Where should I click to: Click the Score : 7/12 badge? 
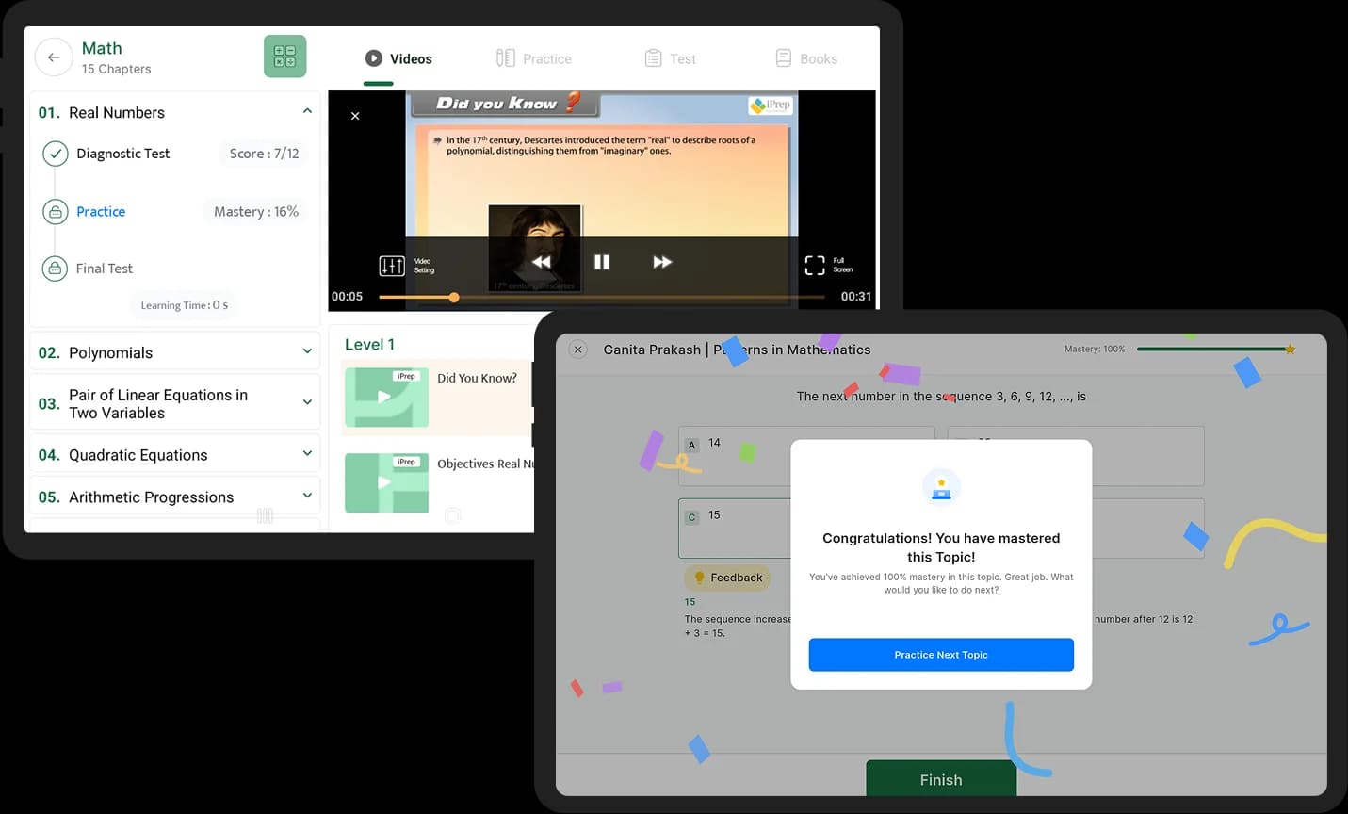pyautogui.click(x=264, y=154)
